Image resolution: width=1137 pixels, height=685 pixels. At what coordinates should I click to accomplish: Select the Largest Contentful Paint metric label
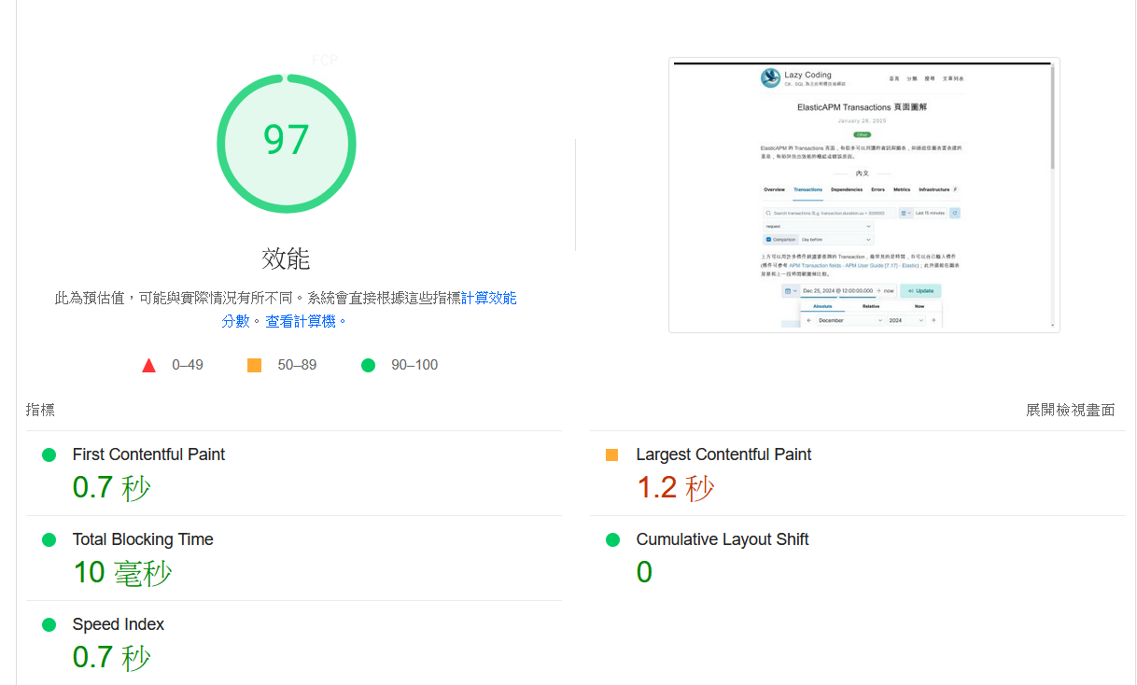[x=723, y=454]
